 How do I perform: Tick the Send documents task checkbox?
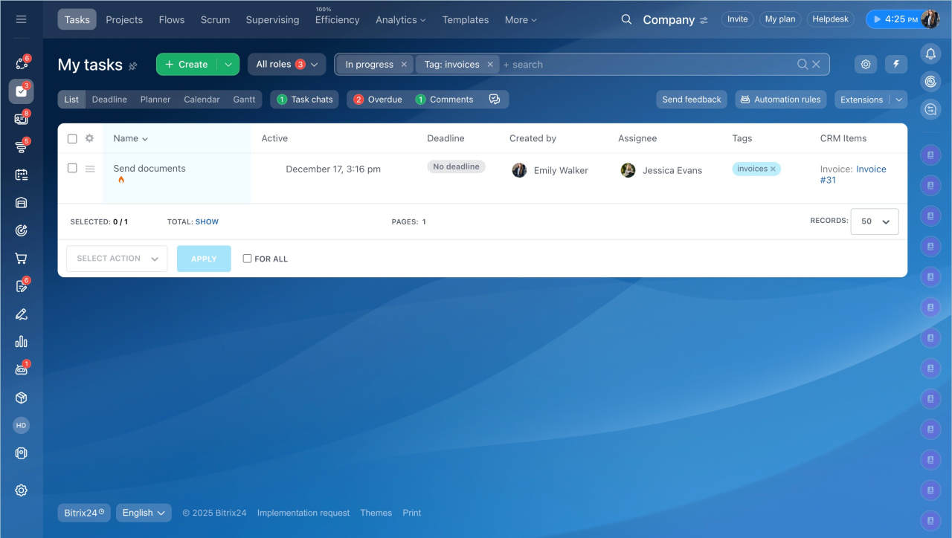(x=72, y=168)
